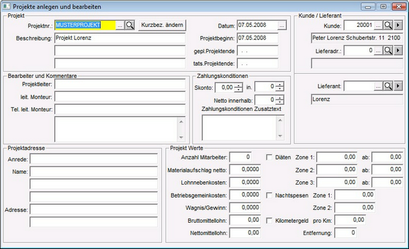Open Lieferant search magnifier icon

388,86
